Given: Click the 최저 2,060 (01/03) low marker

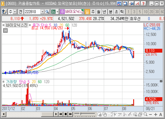Looking at the screenshot, I should (21, 72).
